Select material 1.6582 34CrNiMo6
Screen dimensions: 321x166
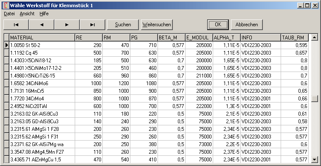pos(42,83)
